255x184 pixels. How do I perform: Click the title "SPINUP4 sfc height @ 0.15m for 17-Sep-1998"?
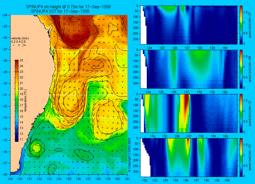[68, 7]
